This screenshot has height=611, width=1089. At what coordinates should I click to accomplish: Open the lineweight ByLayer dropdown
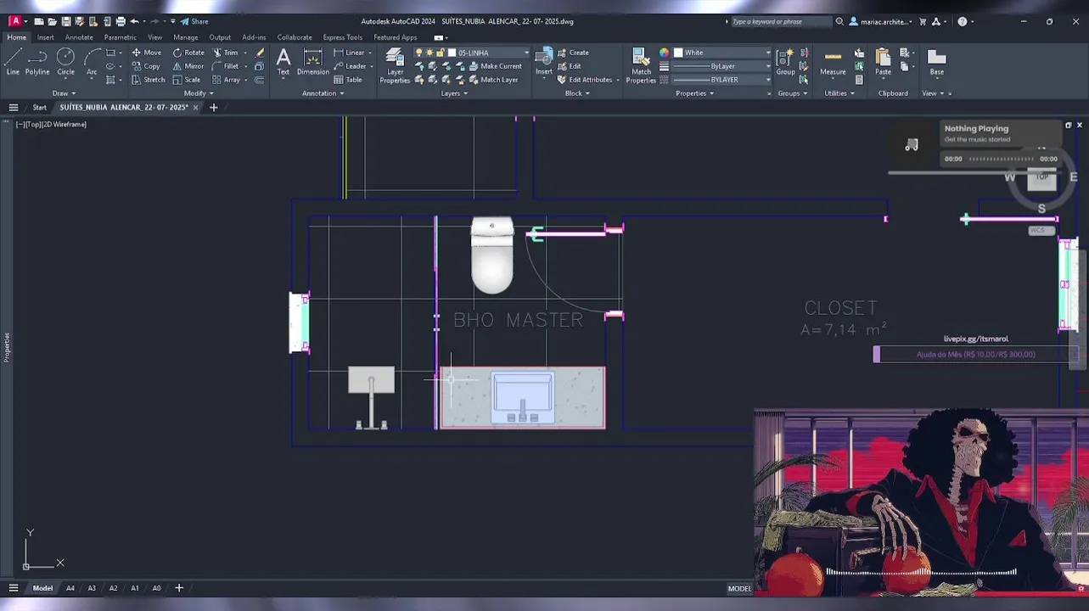[x=722, y=66]
